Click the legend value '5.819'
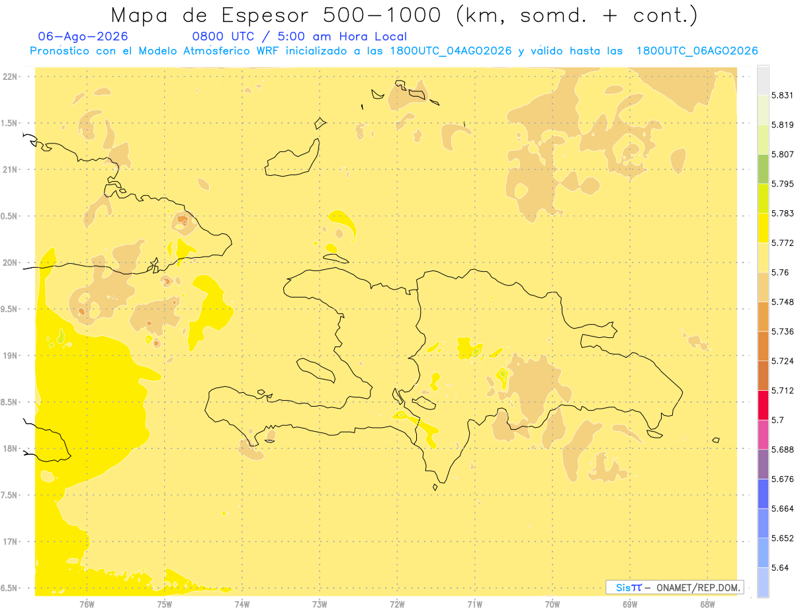 (783, 125)
